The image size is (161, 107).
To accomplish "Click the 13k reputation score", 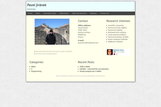I will tap(115, 52).
